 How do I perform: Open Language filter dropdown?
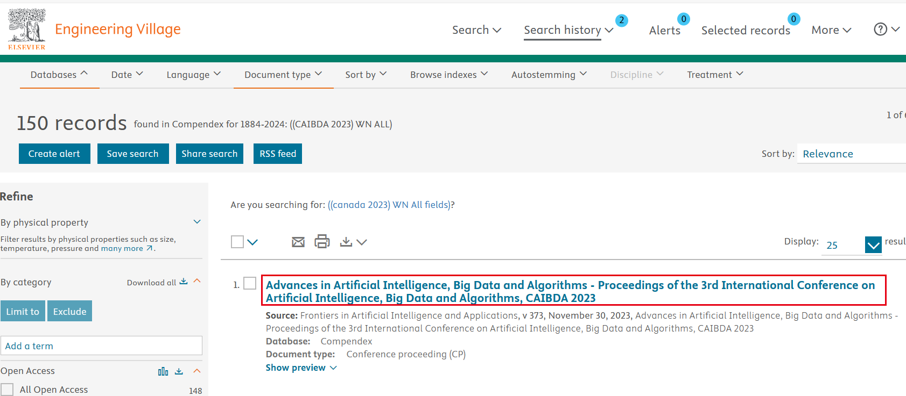(194, 75)
